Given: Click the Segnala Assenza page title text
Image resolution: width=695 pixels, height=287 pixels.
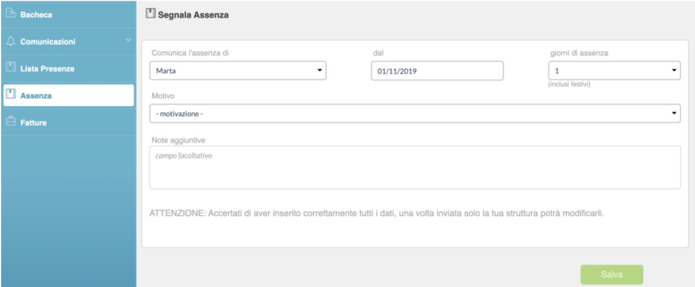Looking at the screenshot, I should click(x=192, y=14).
